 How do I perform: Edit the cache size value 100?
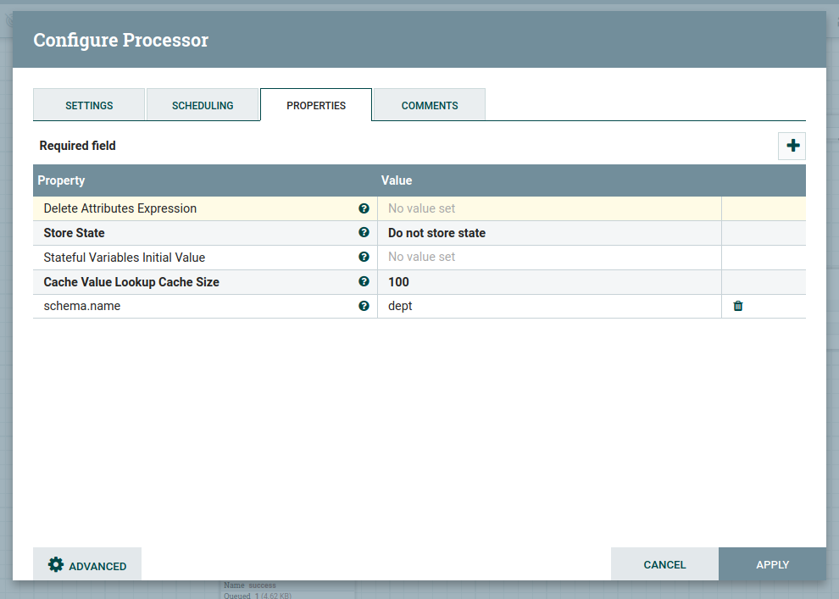[548, 281]
